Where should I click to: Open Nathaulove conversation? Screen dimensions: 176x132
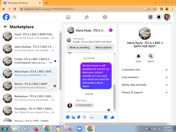click(30, 98)
